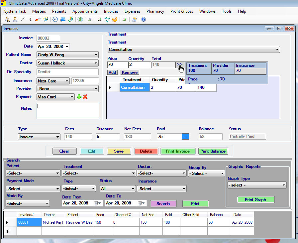Expand the invoice Type dropdown

tap(57, 137)
